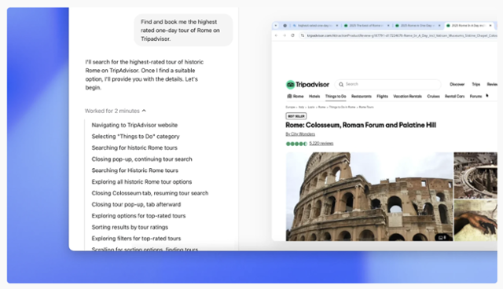Click the tour title "Rome: Colosseum, Roman Forum"
Viewport: 503px width, 289px height.
pyautogui.click(x=361, y=125)
